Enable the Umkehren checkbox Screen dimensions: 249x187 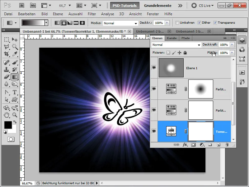tap(177, 23)
